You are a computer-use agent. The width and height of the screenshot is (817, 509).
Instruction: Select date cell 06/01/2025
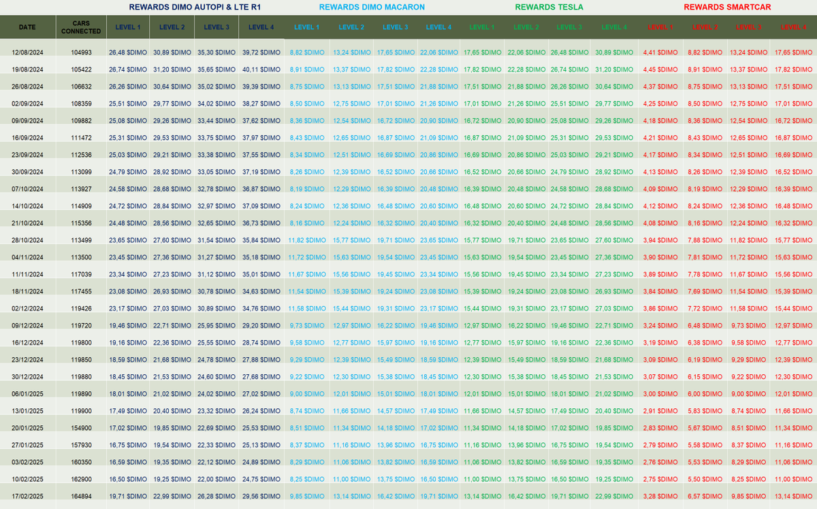click(27, 393)
